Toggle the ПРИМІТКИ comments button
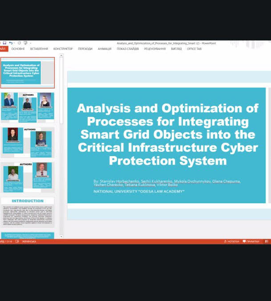This screenshot has width=271, height=301. (251, 241)
